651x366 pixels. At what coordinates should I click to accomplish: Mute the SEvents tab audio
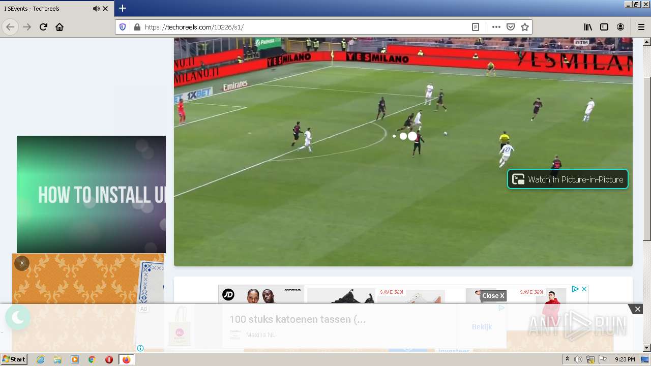[x=96, y=9]
